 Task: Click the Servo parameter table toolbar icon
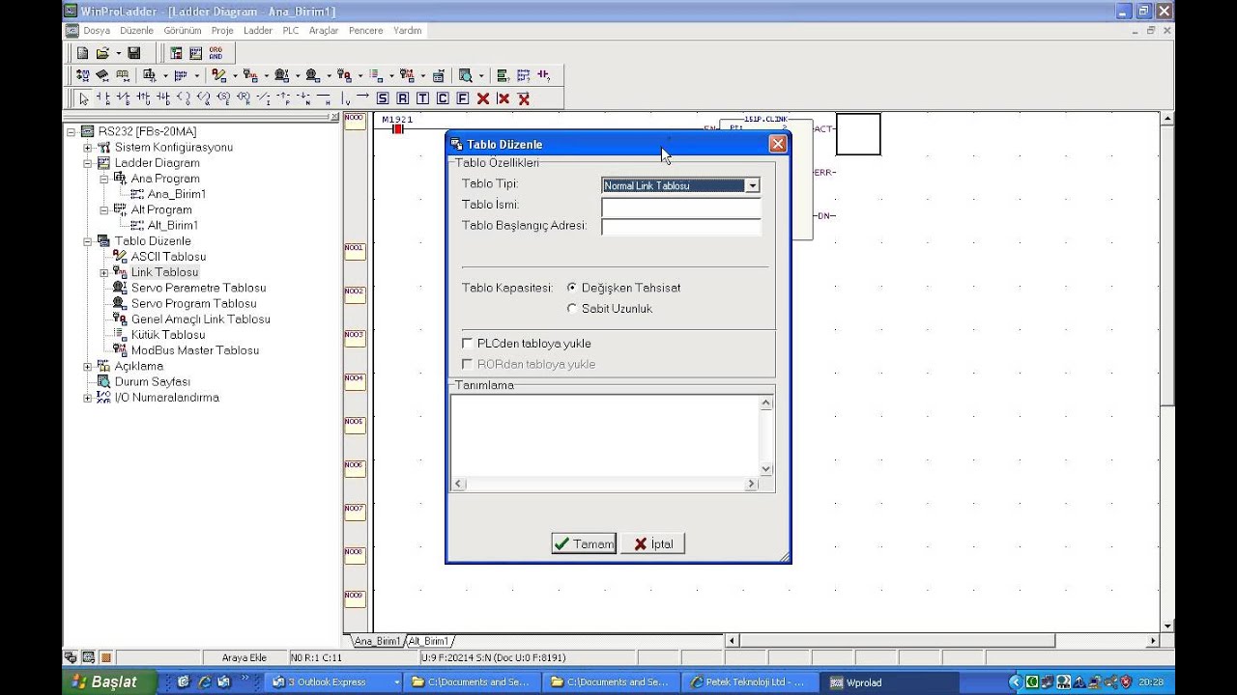click(x=281, y=75)
